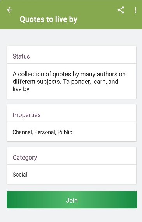The image size is (142, 222).
Task: Tap the back arrow icon
Action: pyautogui.click(x=10, y=10)
